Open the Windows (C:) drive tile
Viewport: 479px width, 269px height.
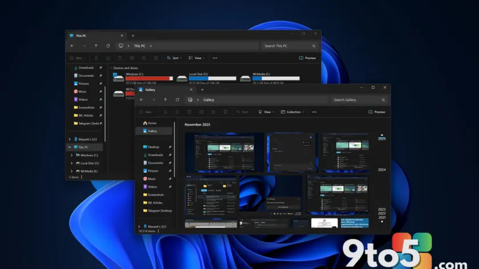pyautogui.click(x=143, y=78)
